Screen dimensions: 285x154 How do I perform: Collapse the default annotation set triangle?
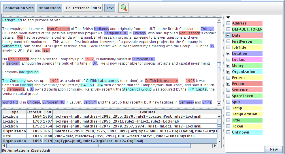pos(228,18)
